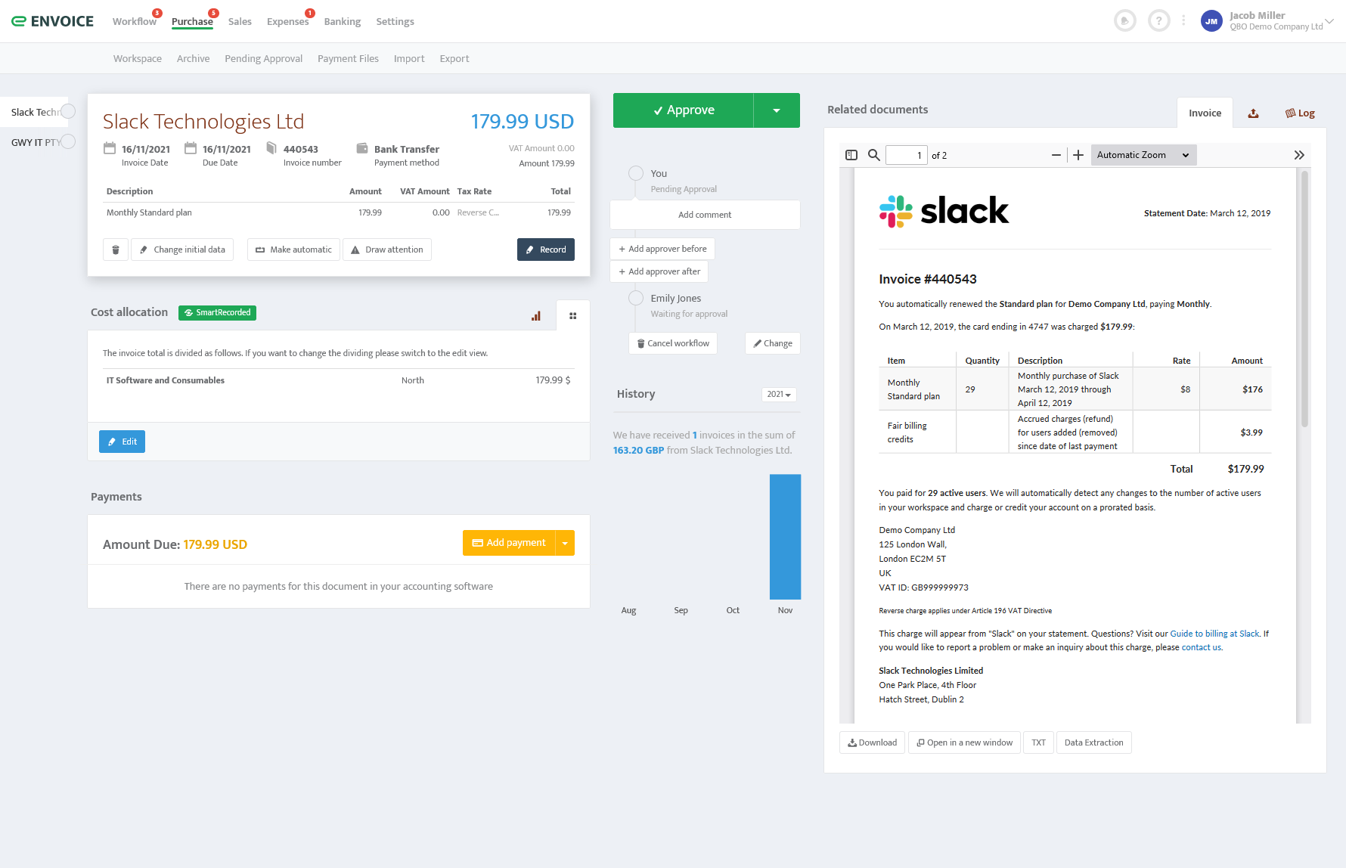Change the approver Emily Jones

773,343
